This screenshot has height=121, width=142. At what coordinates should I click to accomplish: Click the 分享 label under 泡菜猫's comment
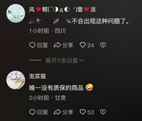pos(68,112)
